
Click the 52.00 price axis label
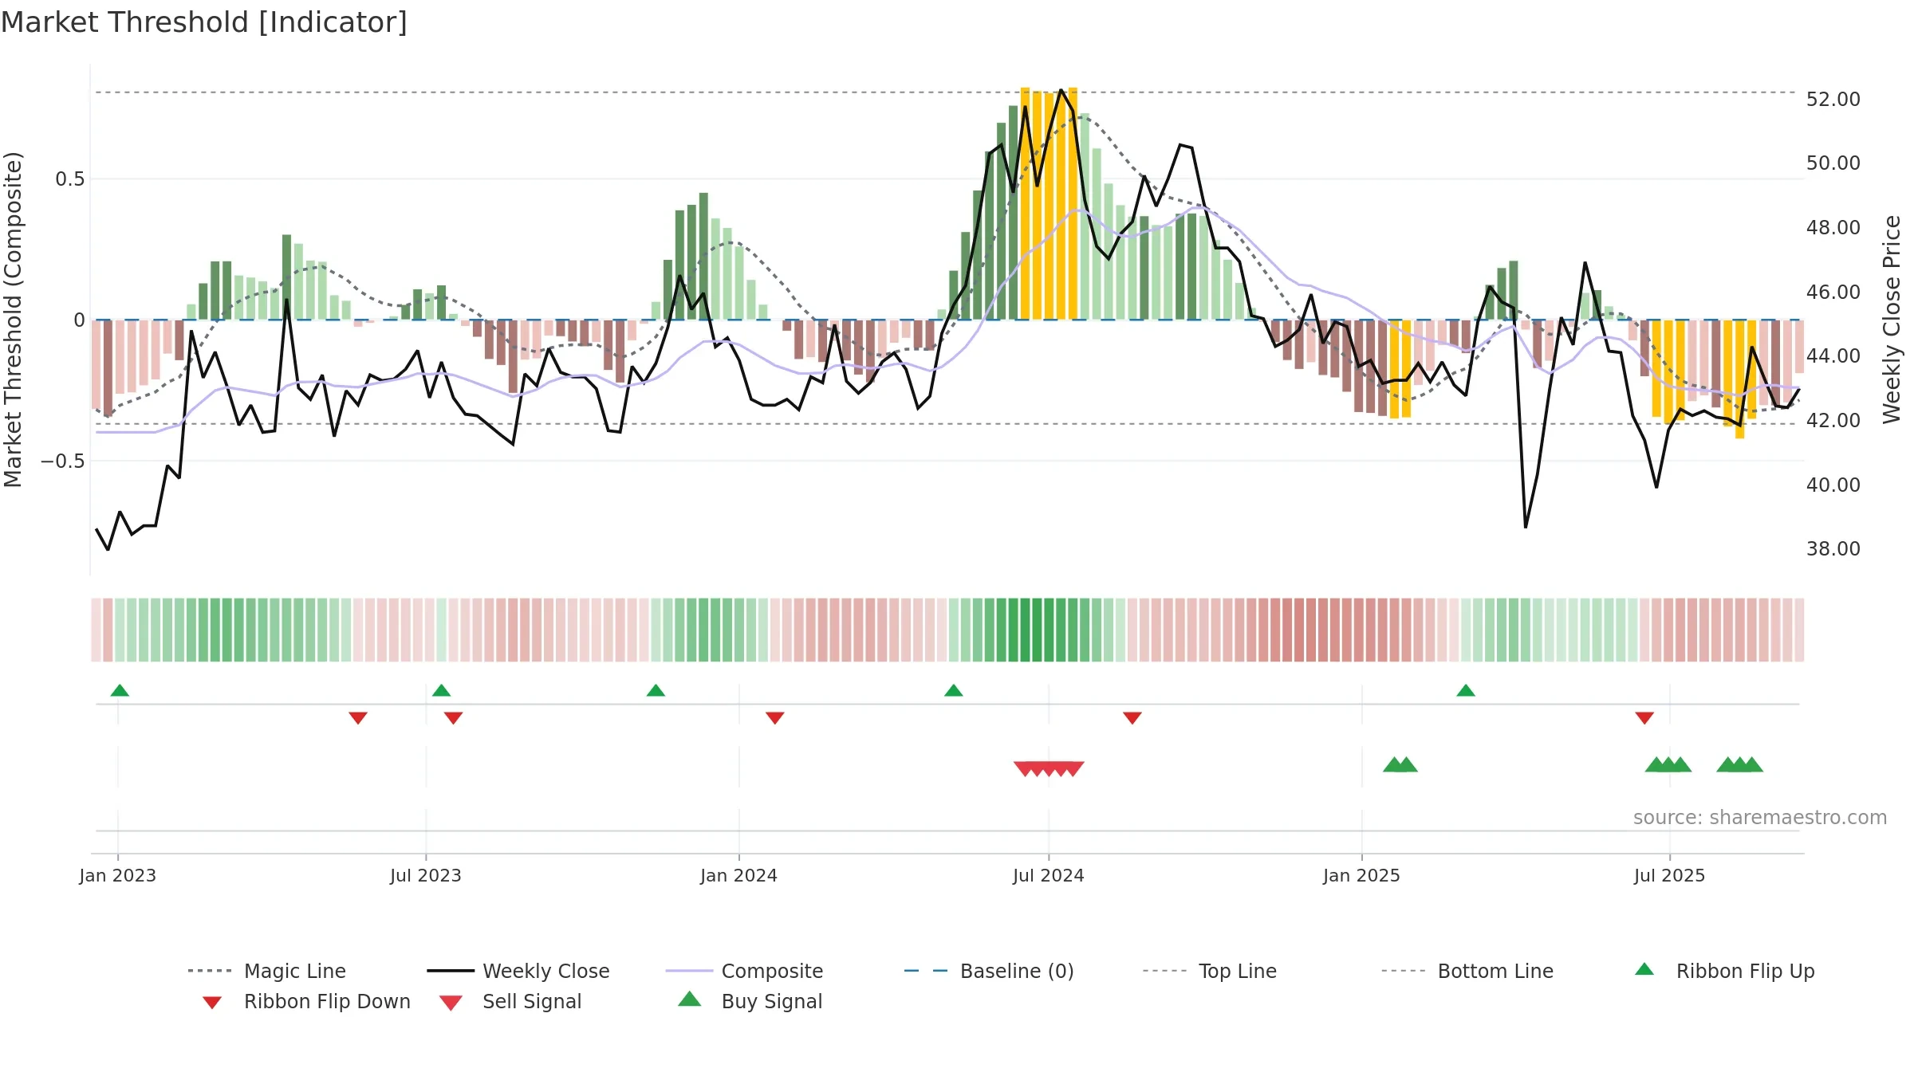coord(1833,99)
